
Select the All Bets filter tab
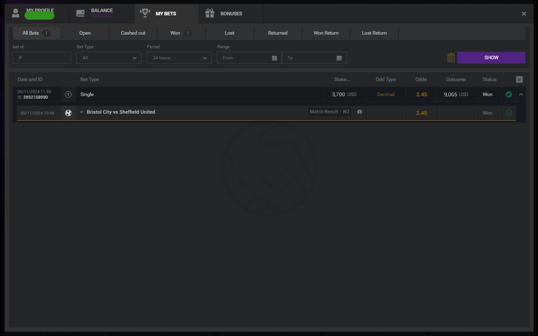click(37, 33)
